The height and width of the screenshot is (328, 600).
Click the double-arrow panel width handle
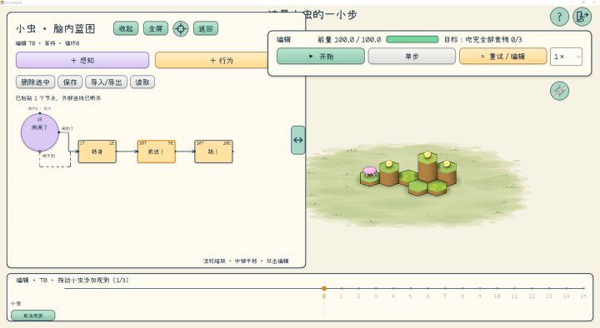click(298, 141)
